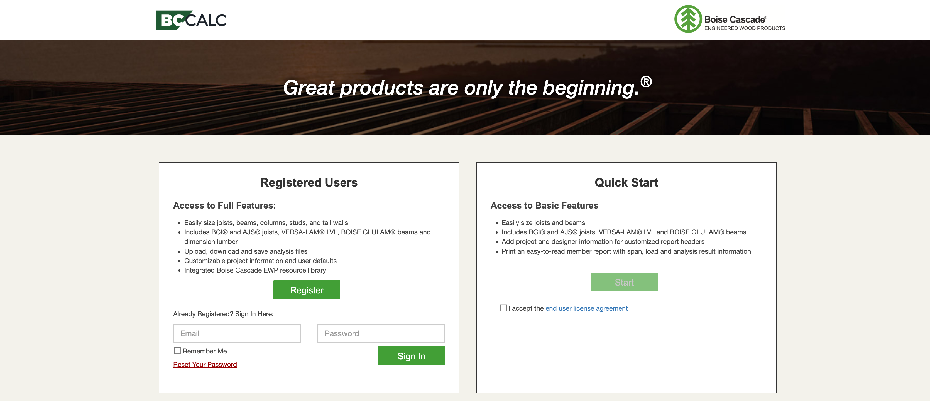Viewport: 930px width, 401px height.
Task: Click the Engineered Wood Products tagline
Action: (745, 28)
